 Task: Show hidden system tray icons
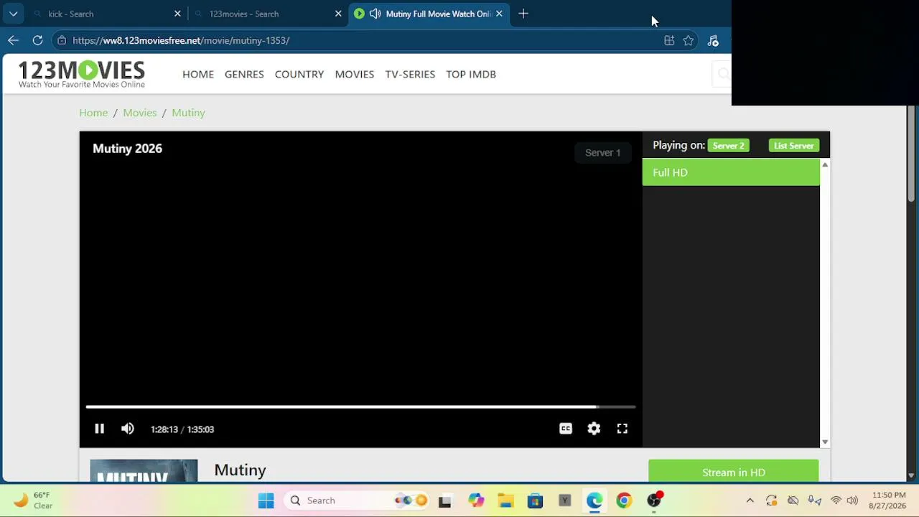tap(750, 500)
